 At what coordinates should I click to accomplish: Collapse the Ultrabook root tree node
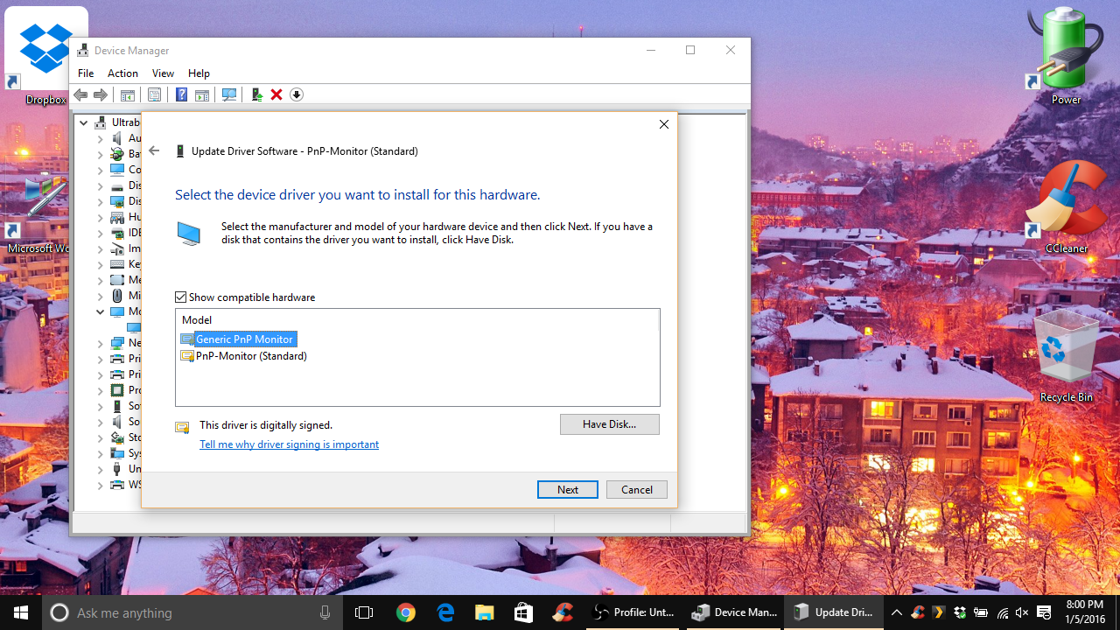point(84,122)
